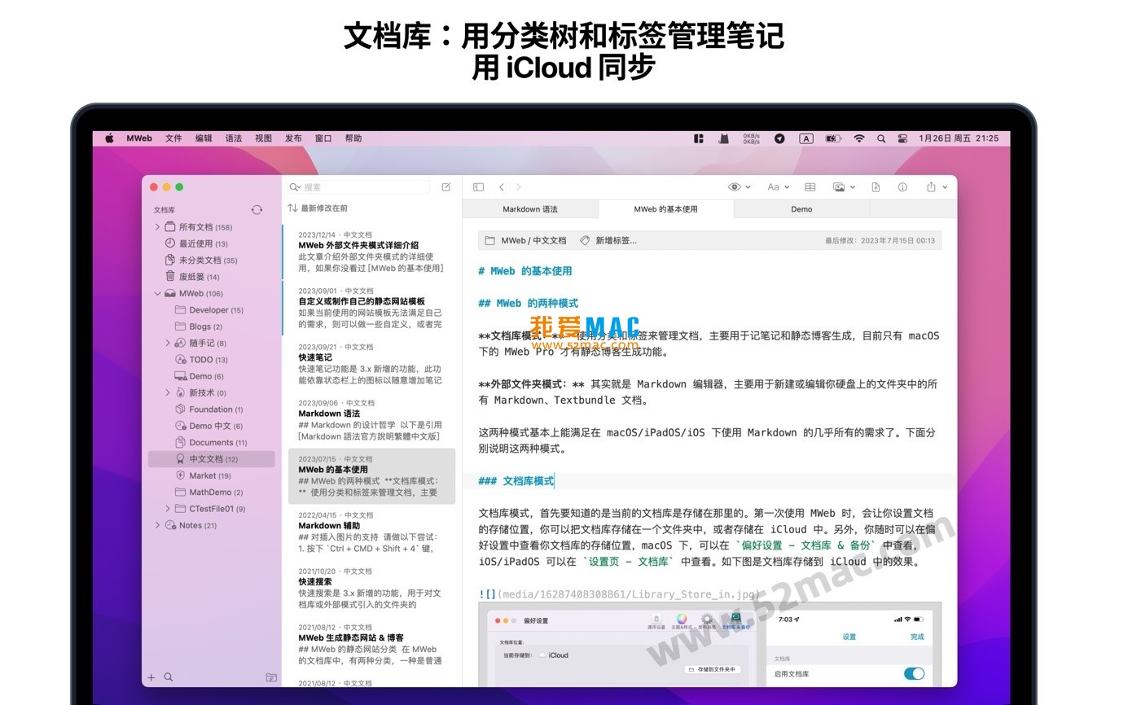Create a note with the compose icon
Screen dimensions: 1128x705
(x=445, y=186)
